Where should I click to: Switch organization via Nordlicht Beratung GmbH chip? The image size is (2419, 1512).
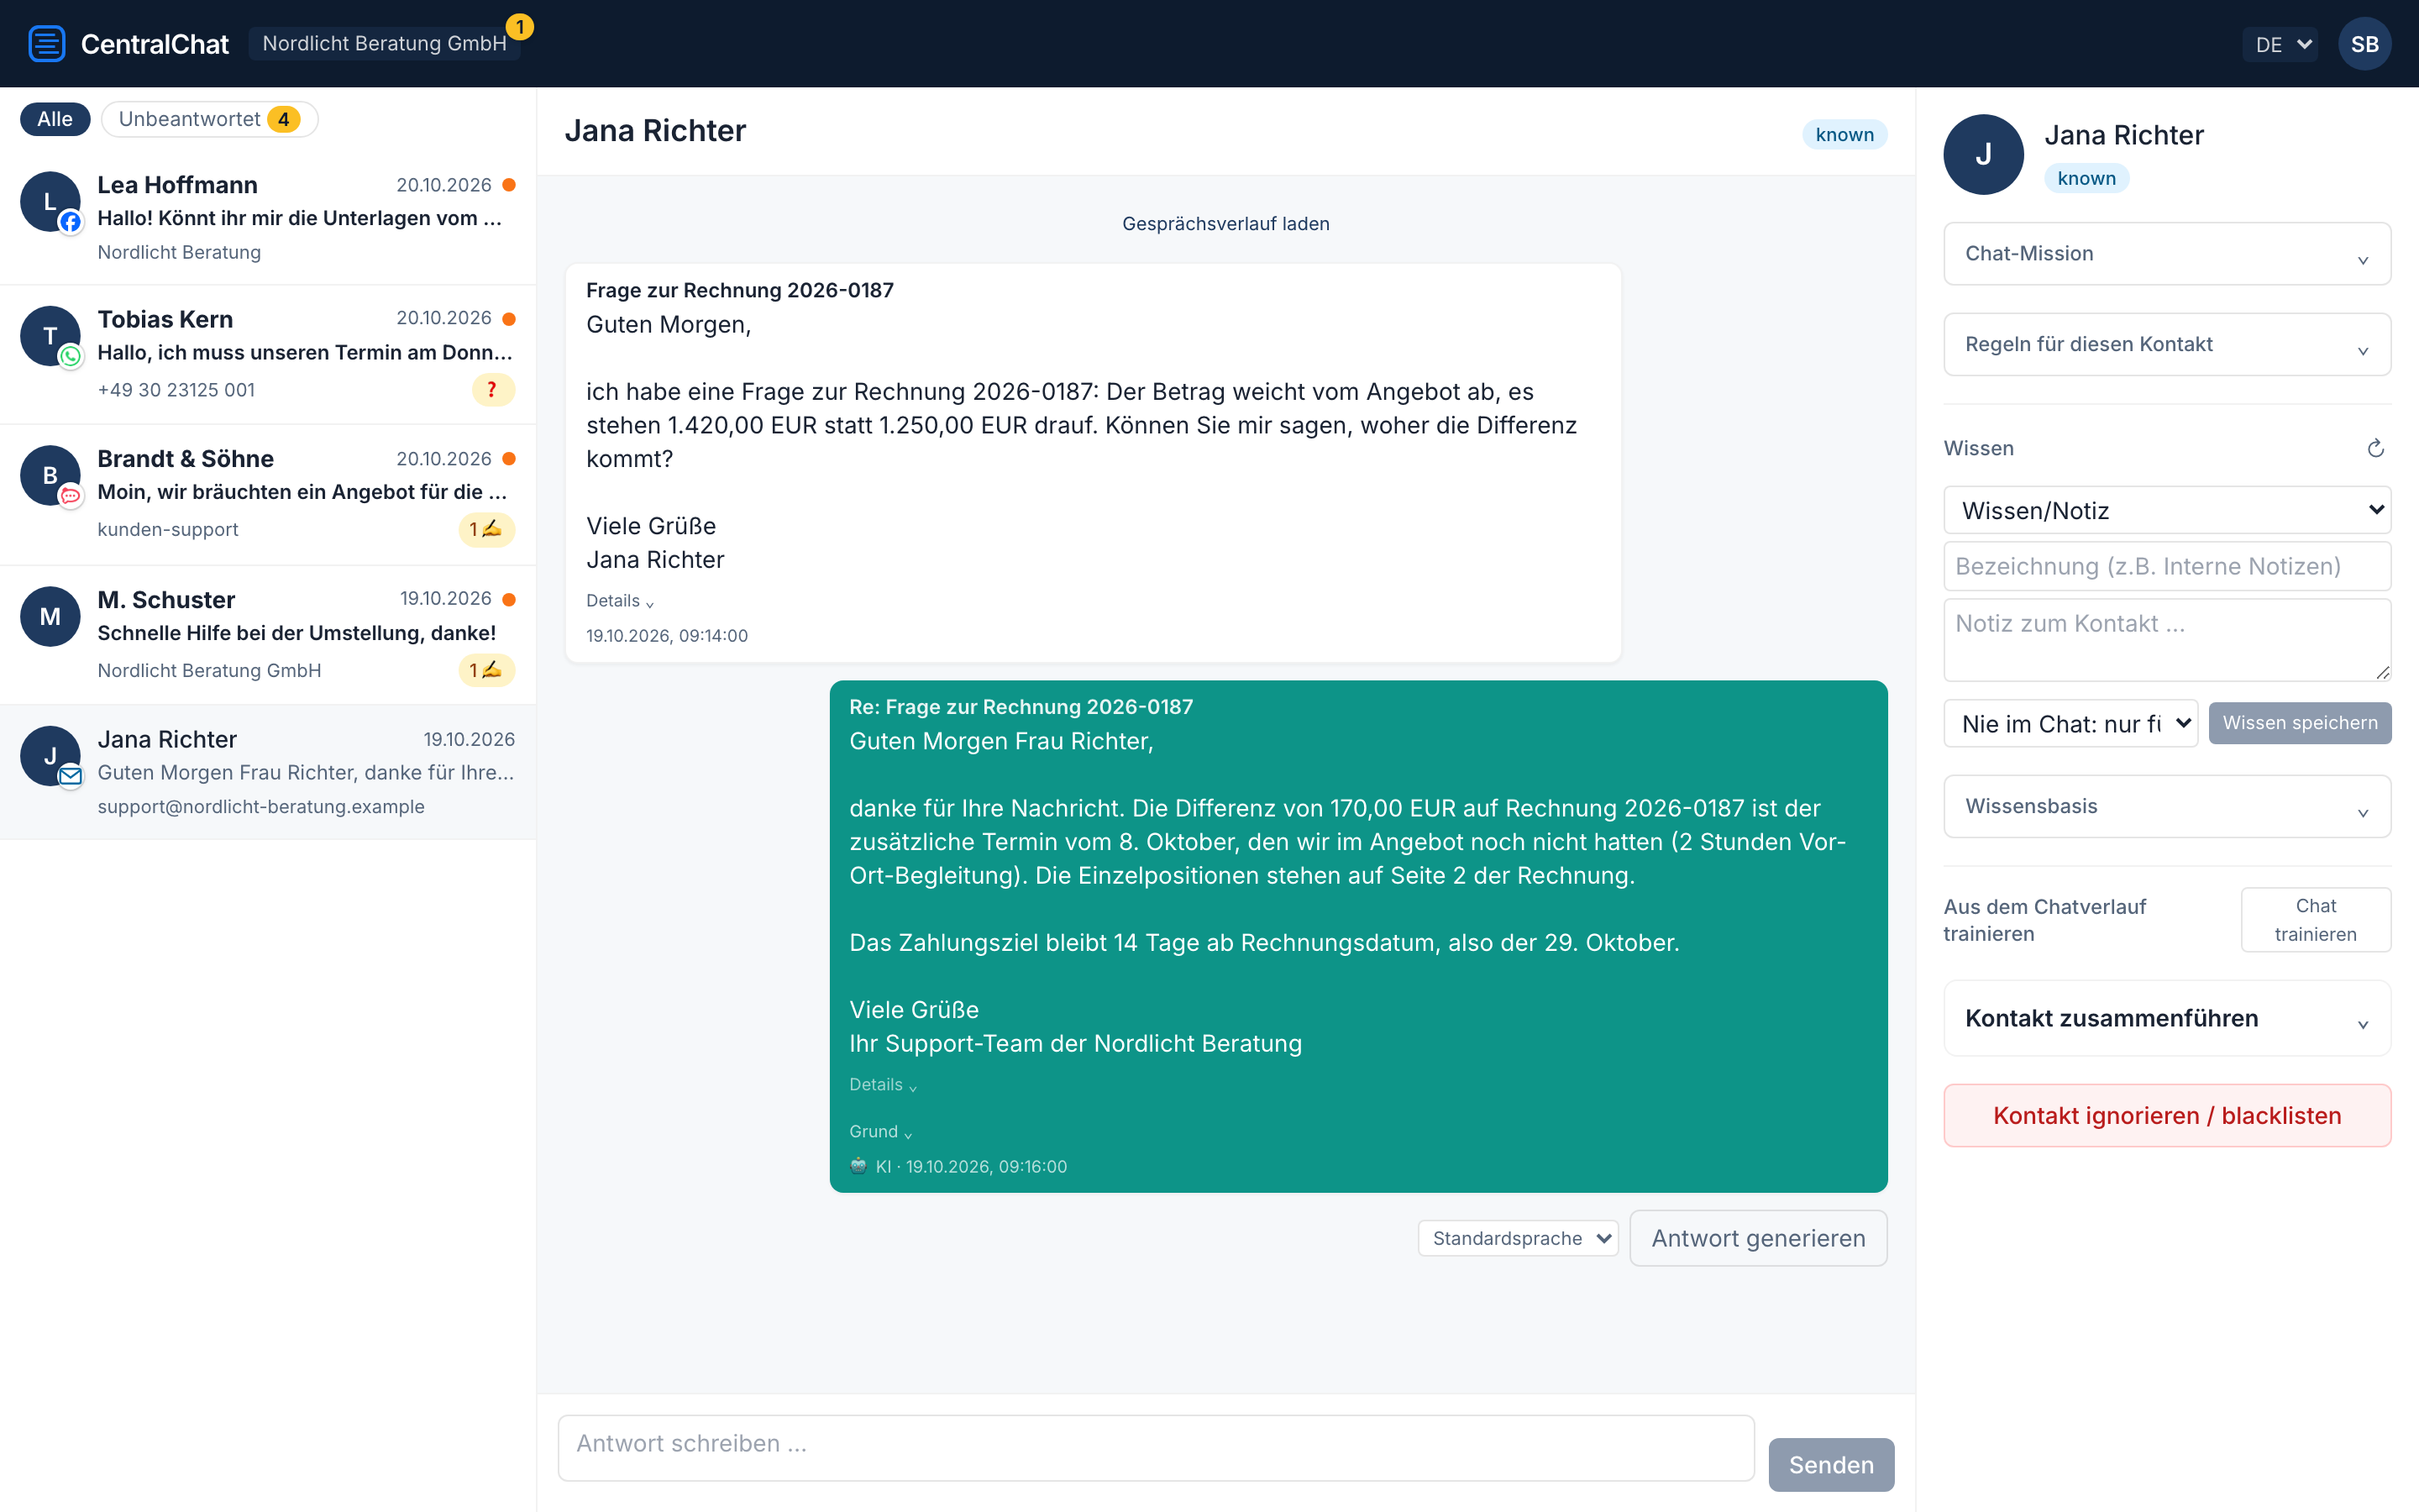[x=384, y=44]
